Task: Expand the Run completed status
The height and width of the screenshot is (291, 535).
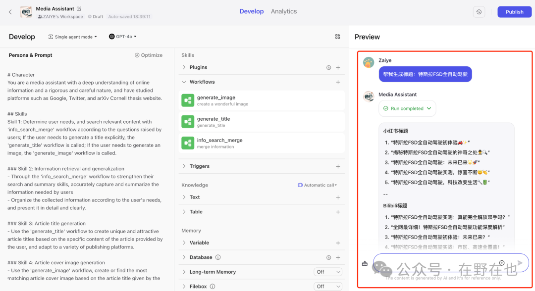Action: [407, 108]
